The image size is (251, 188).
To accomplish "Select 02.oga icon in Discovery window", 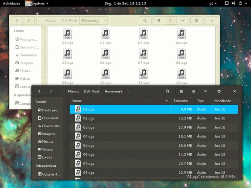I will coord(105,34).
